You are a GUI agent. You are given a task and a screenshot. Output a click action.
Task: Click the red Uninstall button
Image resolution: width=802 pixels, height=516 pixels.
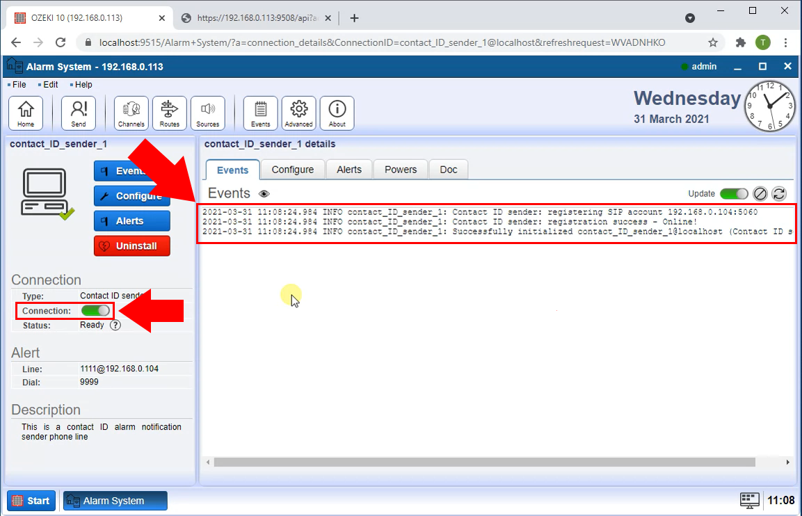(132, 246)
